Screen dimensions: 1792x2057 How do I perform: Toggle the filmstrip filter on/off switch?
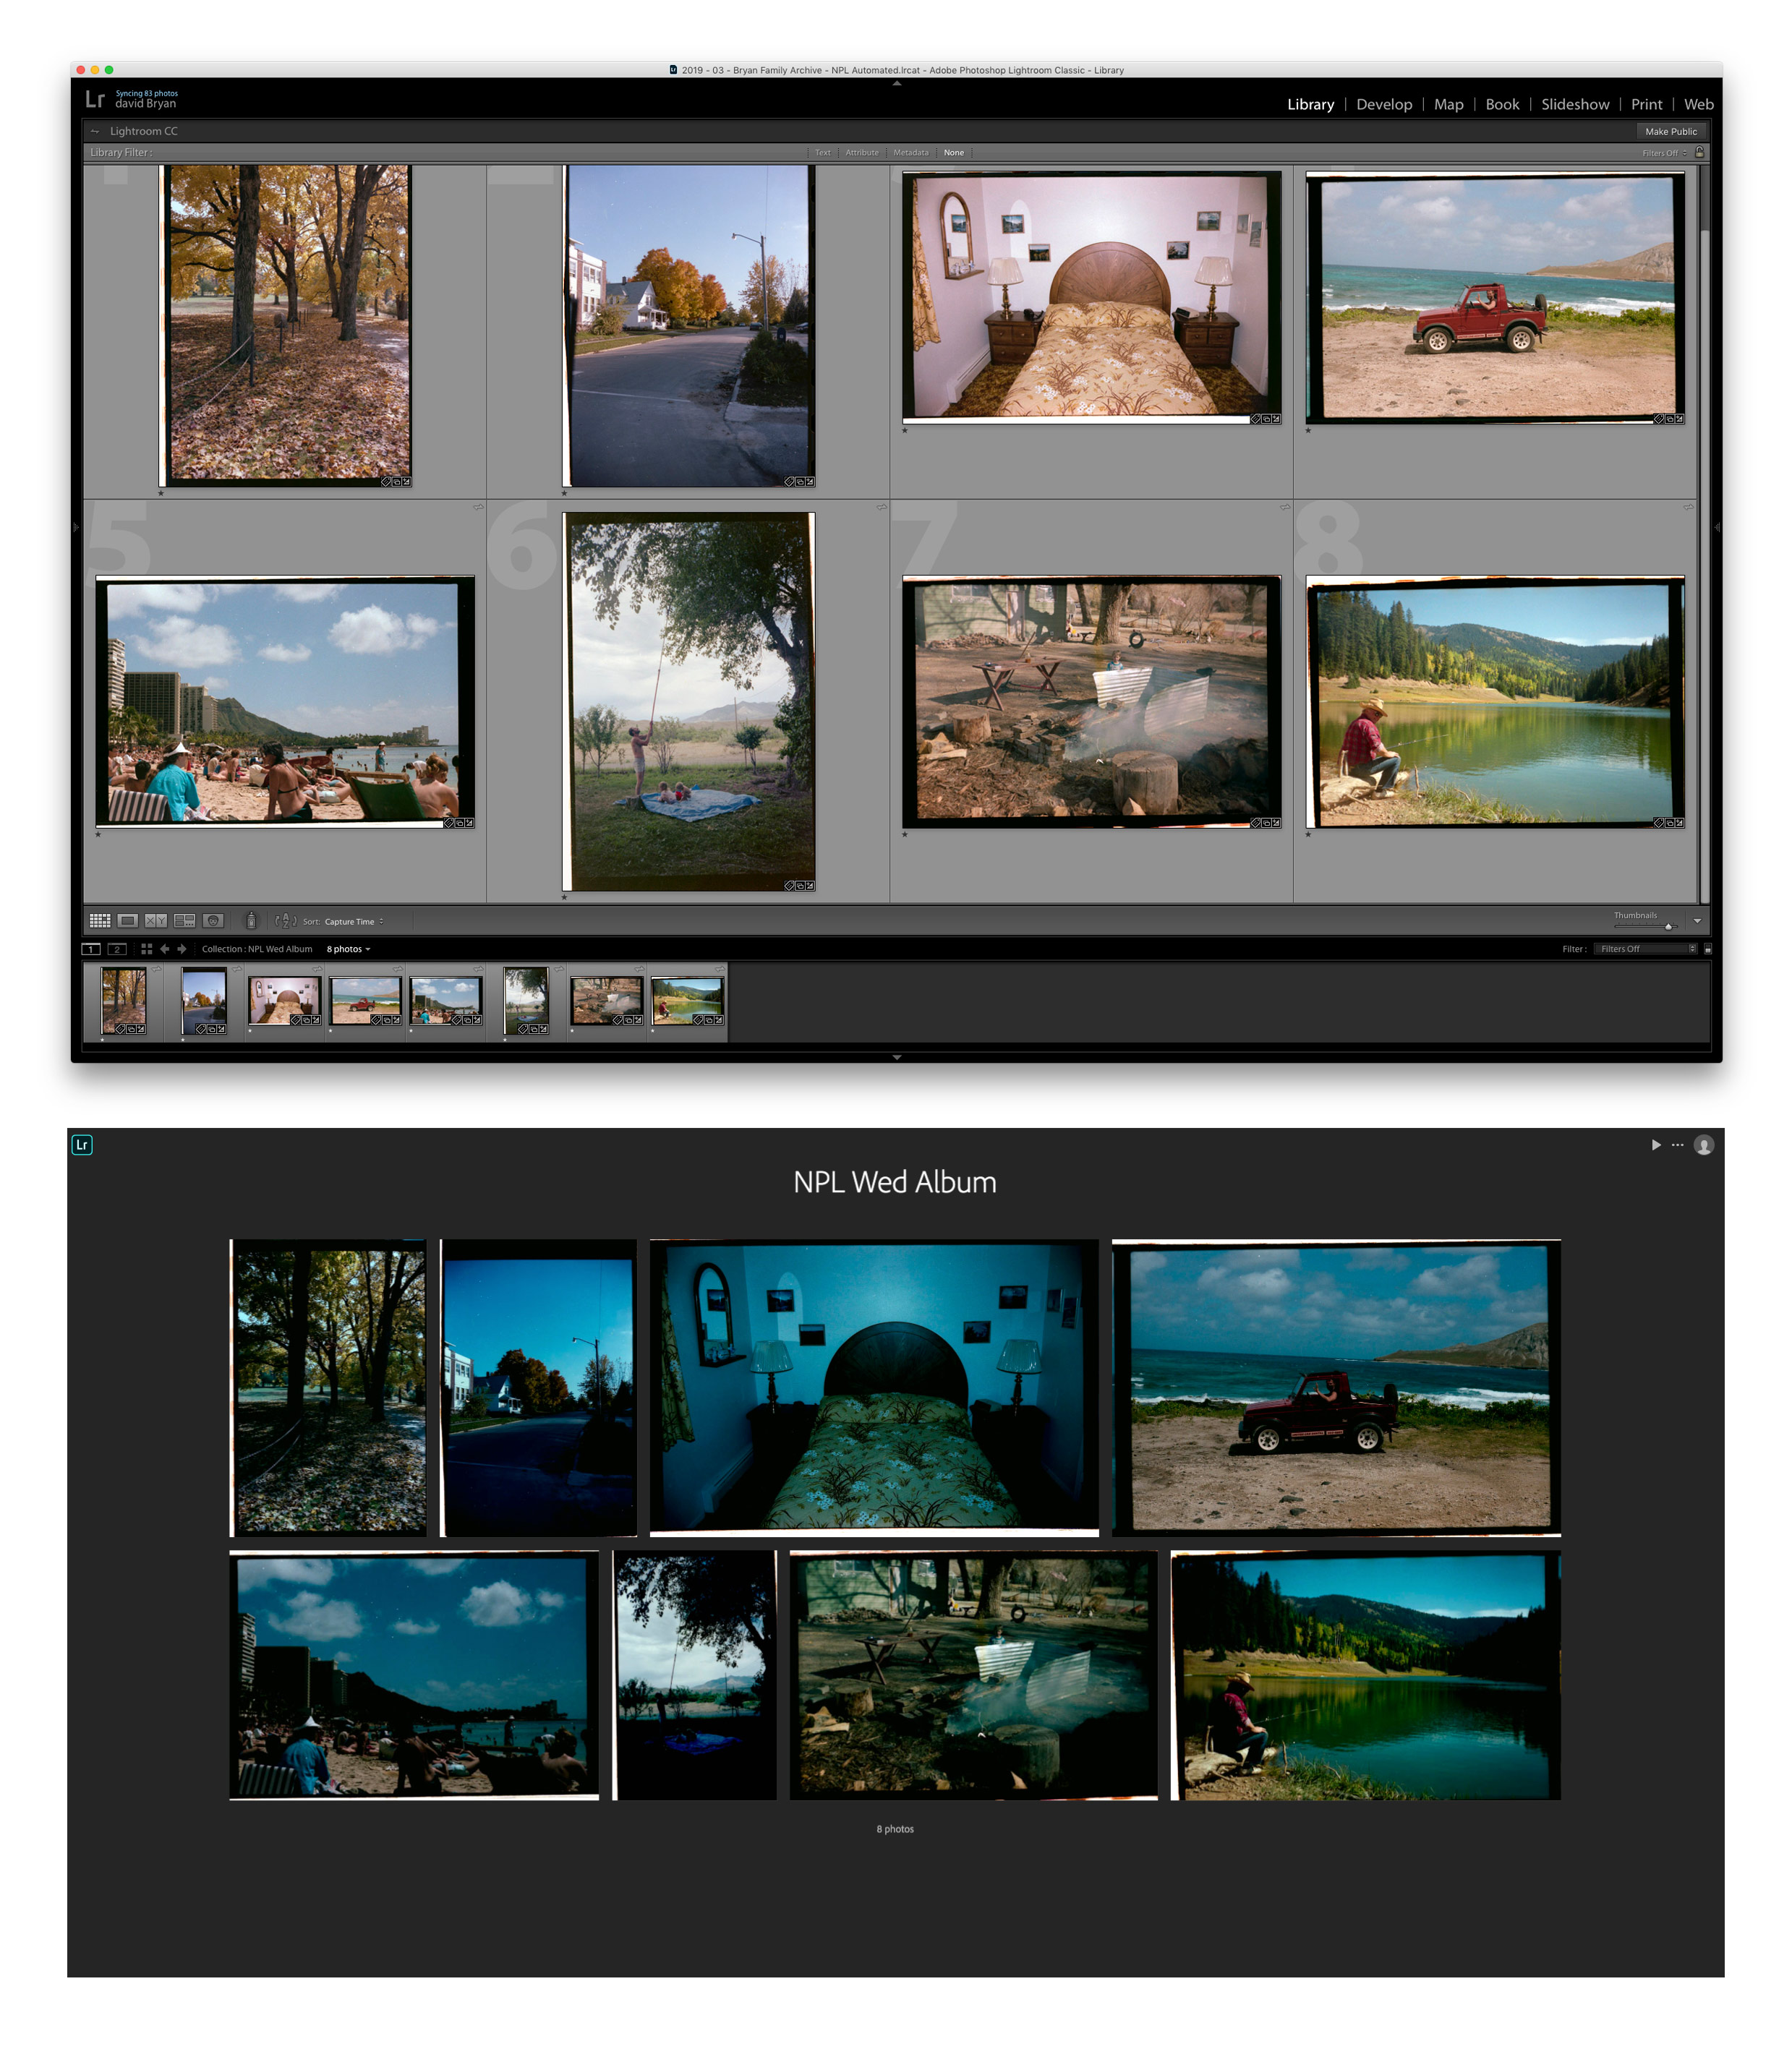1708,949
